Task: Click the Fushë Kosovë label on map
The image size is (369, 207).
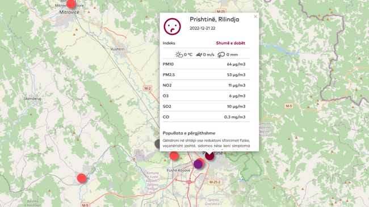Action: coord(178,170)
